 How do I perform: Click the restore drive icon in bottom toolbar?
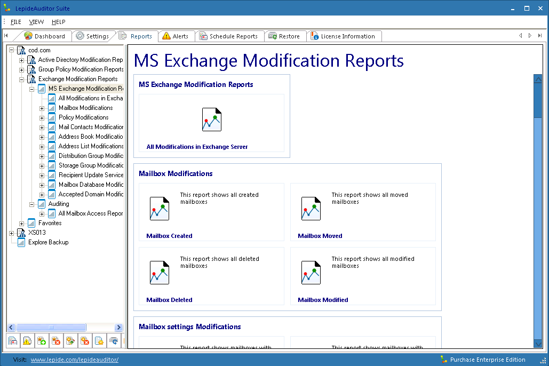tap(114, 340)
